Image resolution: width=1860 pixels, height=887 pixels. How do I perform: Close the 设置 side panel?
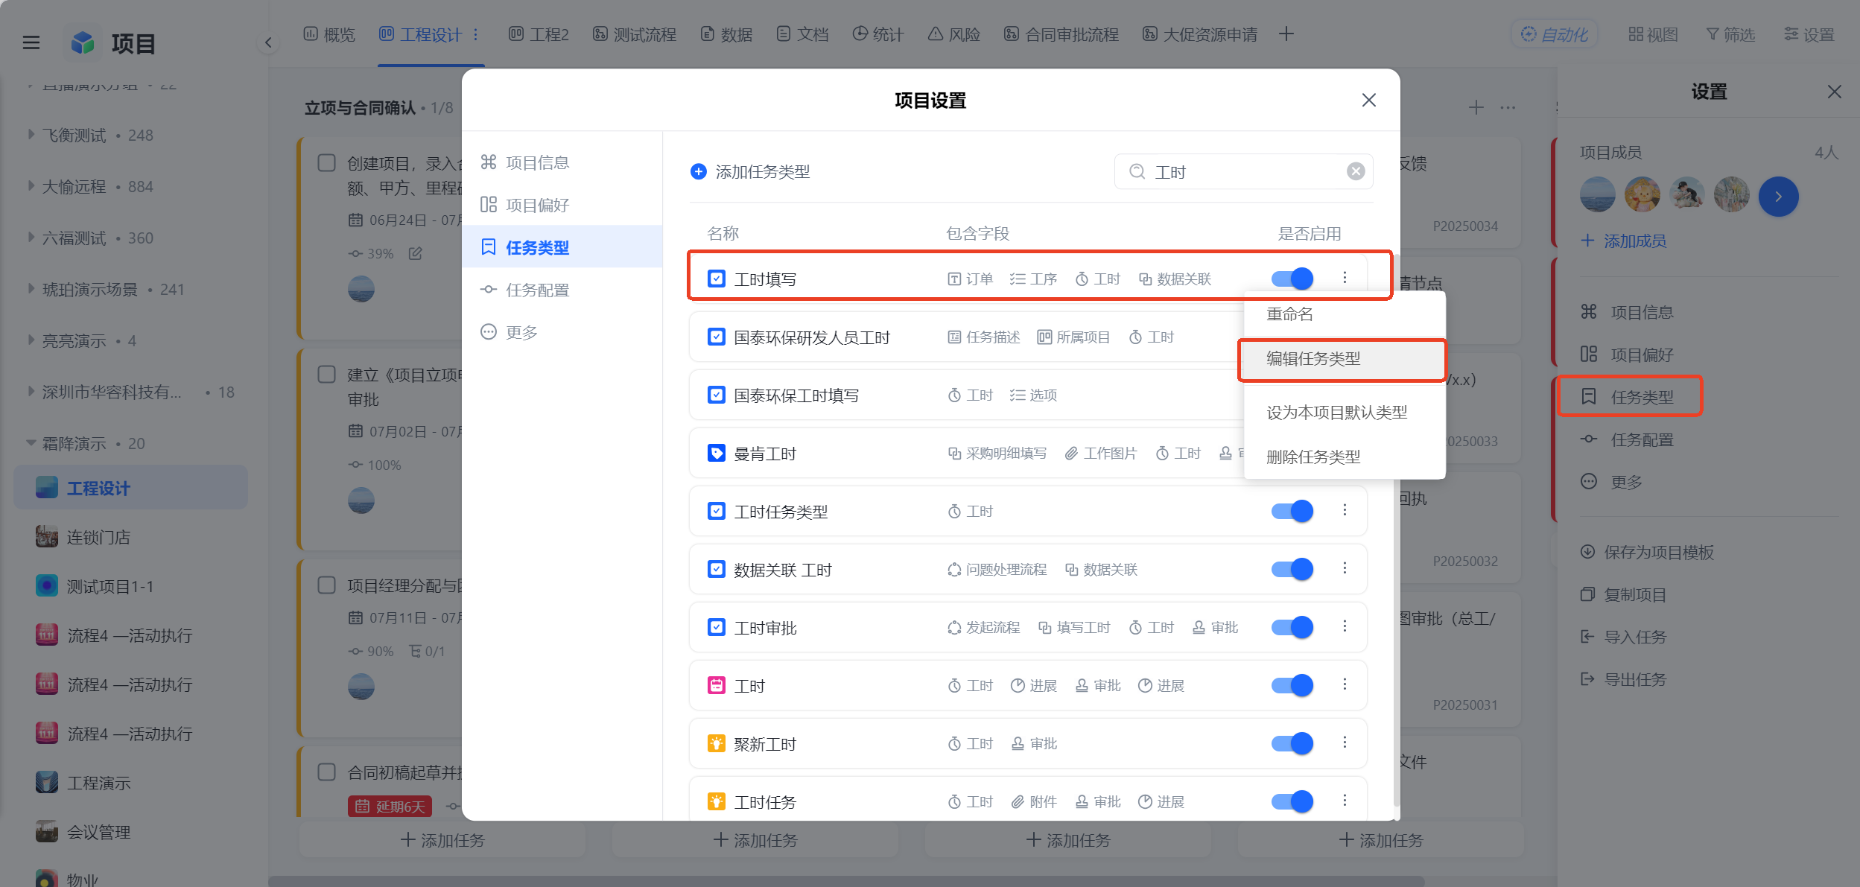pos(1835,92)
